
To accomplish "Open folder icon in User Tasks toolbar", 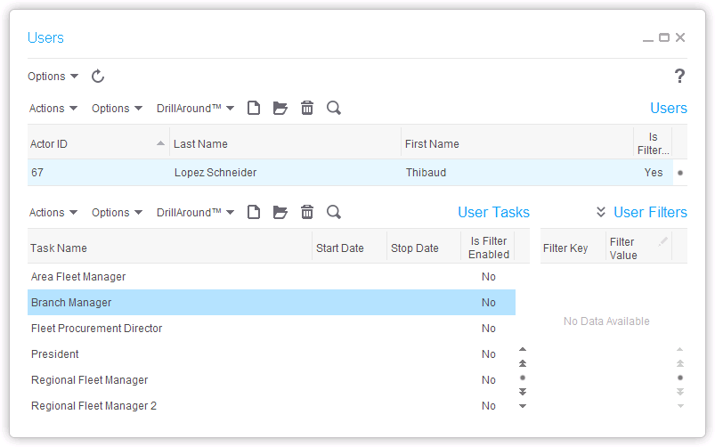I will coord(280,213).
